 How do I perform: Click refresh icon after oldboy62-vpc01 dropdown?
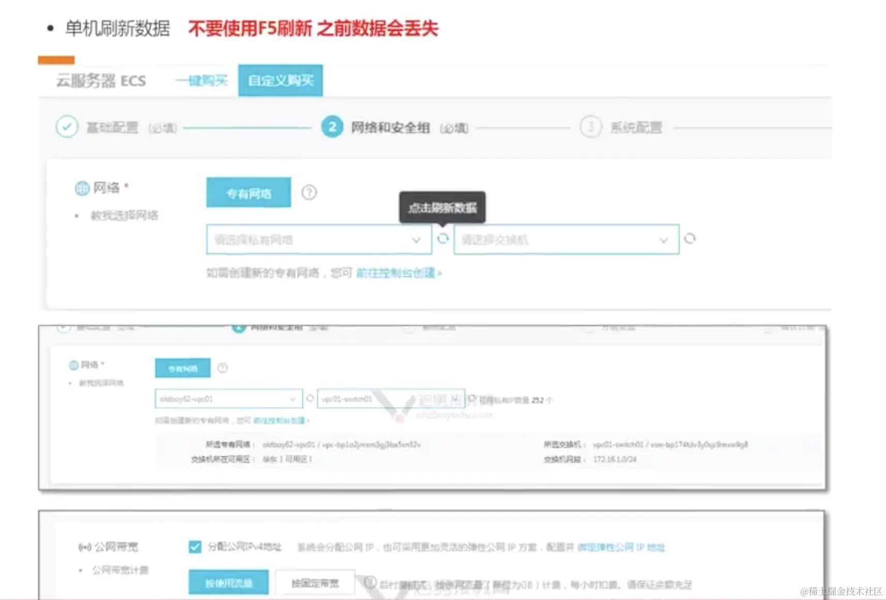[310, 398]
